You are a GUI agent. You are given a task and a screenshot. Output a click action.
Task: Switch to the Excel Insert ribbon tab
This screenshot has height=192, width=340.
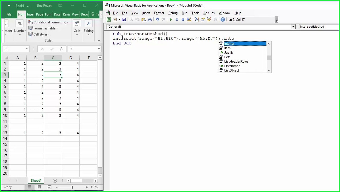point(30,14)
